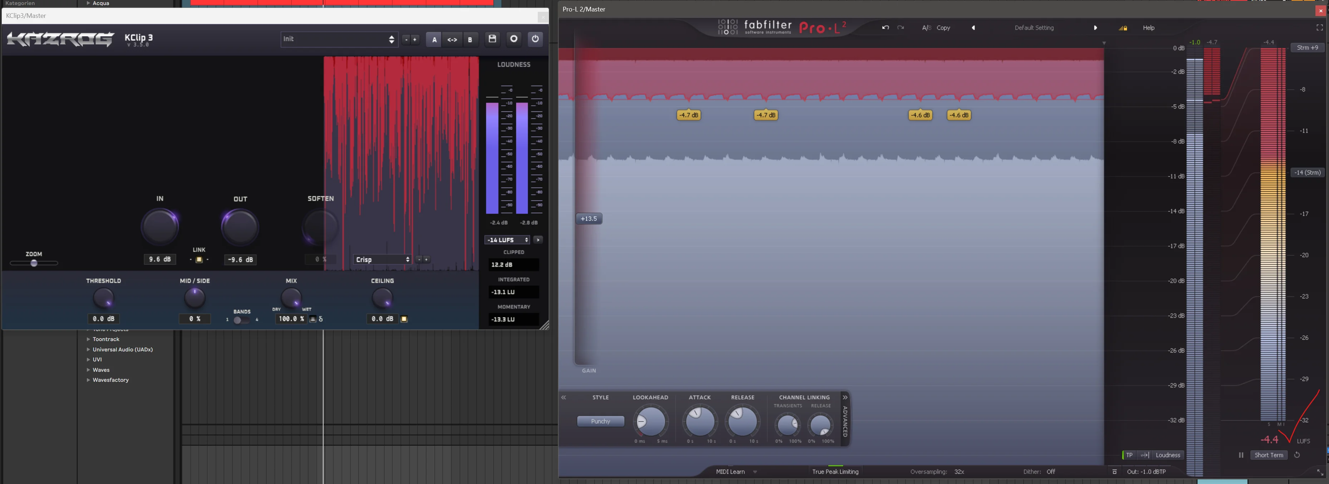The width and height of the screenshot is (1329, 484).
Task: Click the Loudness metering button
Action: pos(1167,455)
